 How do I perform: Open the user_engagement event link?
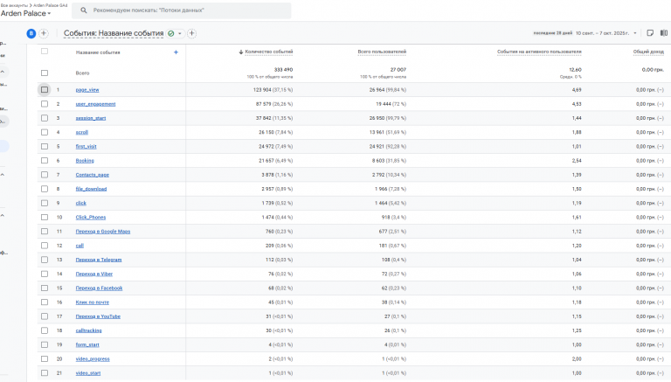point(95,104)
